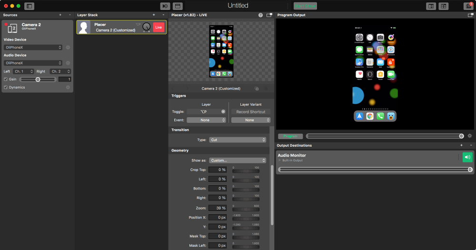Click the Position Y px field
This screenshot has width=476, height=250.
coord(218,227)
